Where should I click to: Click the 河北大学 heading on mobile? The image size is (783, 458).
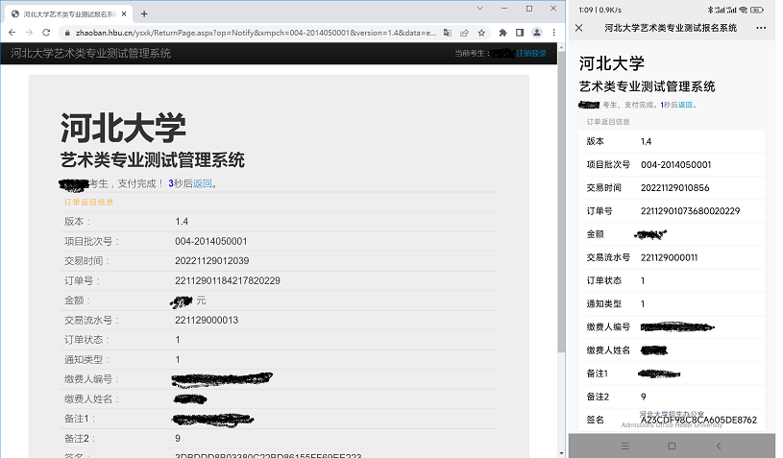coord(612,63)
